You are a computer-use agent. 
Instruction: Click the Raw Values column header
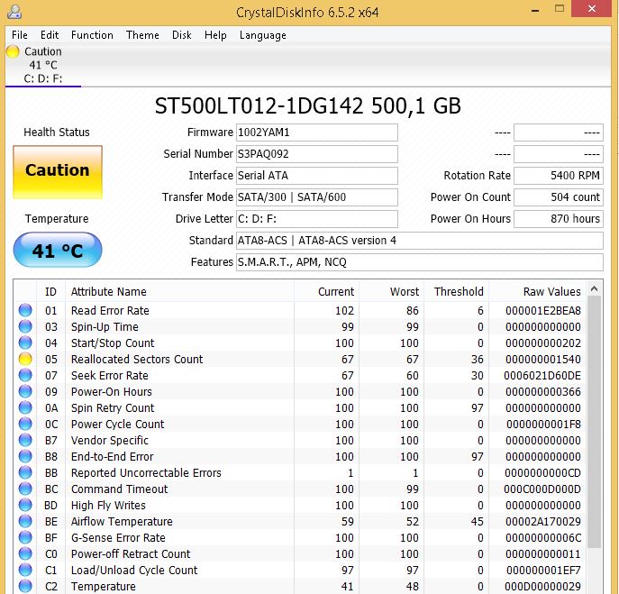pyautogui.click(x=538, y=291)
